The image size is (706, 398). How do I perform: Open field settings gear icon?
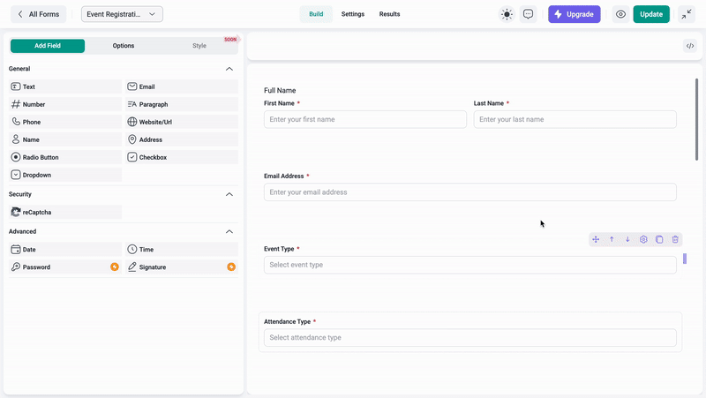point(643,239)
